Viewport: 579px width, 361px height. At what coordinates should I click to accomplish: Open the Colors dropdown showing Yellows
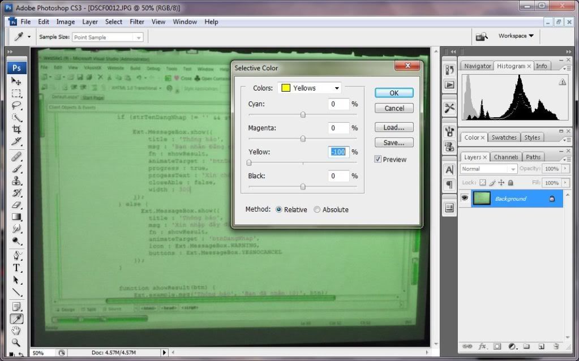coord(310,88)
